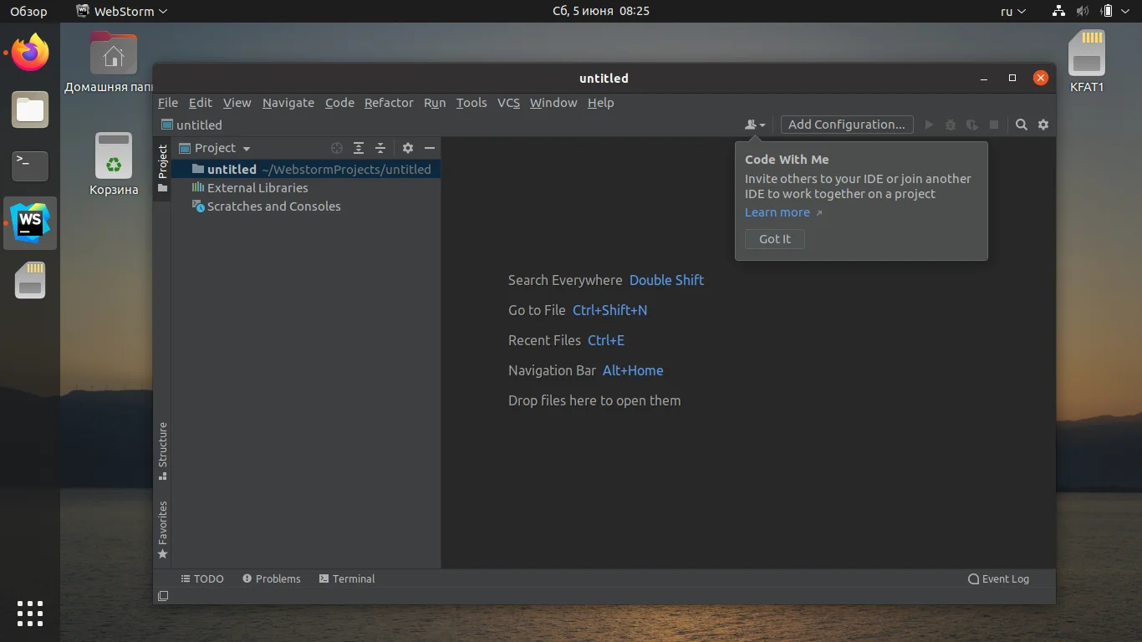The image size is (1142, 642).
Task: Dismiss the popup with Got It
Action: coord(773,239)
